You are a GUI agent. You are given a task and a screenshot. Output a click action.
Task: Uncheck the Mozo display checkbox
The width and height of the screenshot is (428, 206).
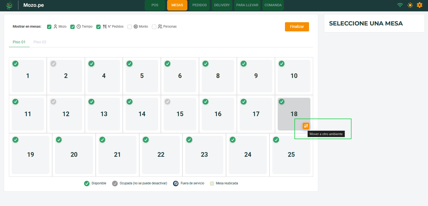point(49,27)
